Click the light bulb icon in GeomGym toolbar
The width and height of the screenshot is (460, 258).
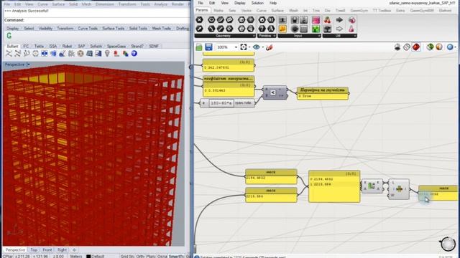(x=107, y=54)
